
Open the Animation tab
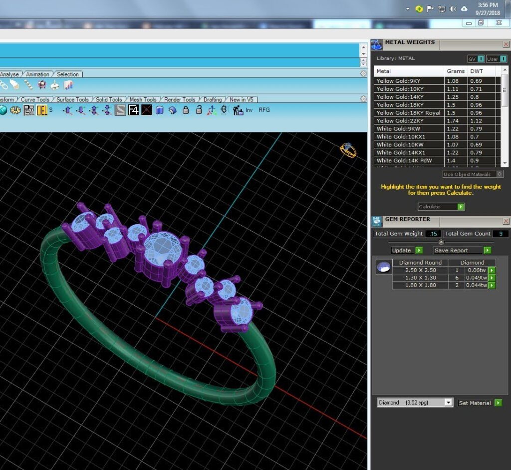(37, 74)
